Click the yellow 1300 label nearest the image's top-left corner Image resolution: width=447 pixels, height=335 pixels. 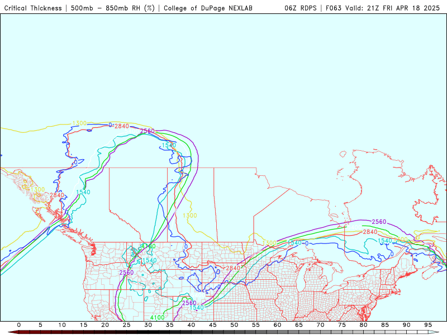[79, 123]
